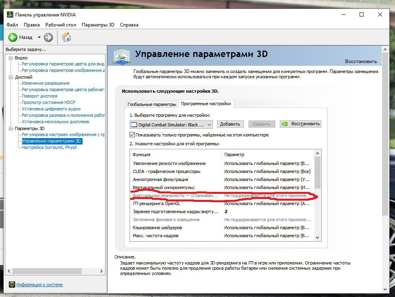Select Установка цифрового аудио item
The height and width of the screenshot is (297, 395).
(x=51, y=109)
